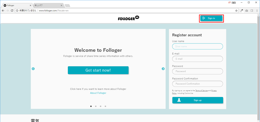
Task: Open the About Folloger link
Action: coord(98,93)
